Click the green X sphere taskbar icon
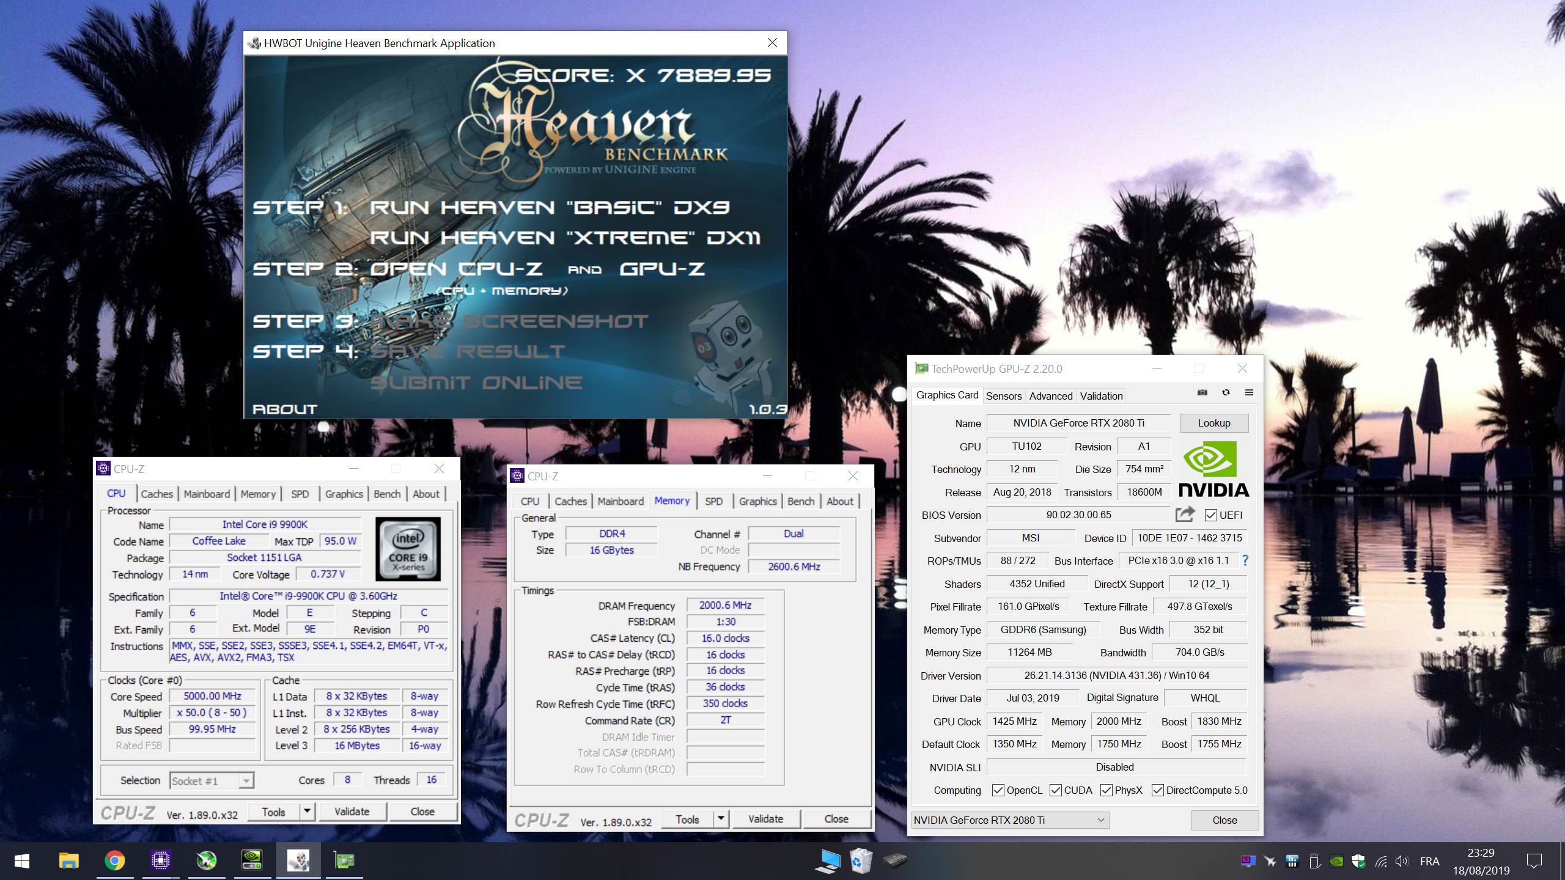The height and width of the screenshot is (880, 1565). tap(207, 861)
